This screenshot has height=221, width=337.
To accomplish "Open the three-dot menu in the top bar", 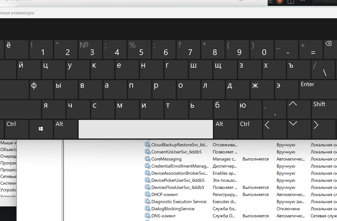I will click(x=302, y=1).
